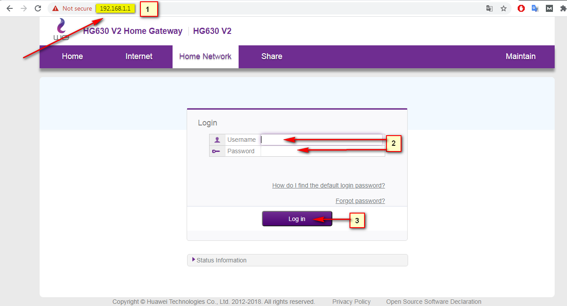Open the Google Translate extension icon
This screenshot has height=306, width=567.
pos(535,8)
